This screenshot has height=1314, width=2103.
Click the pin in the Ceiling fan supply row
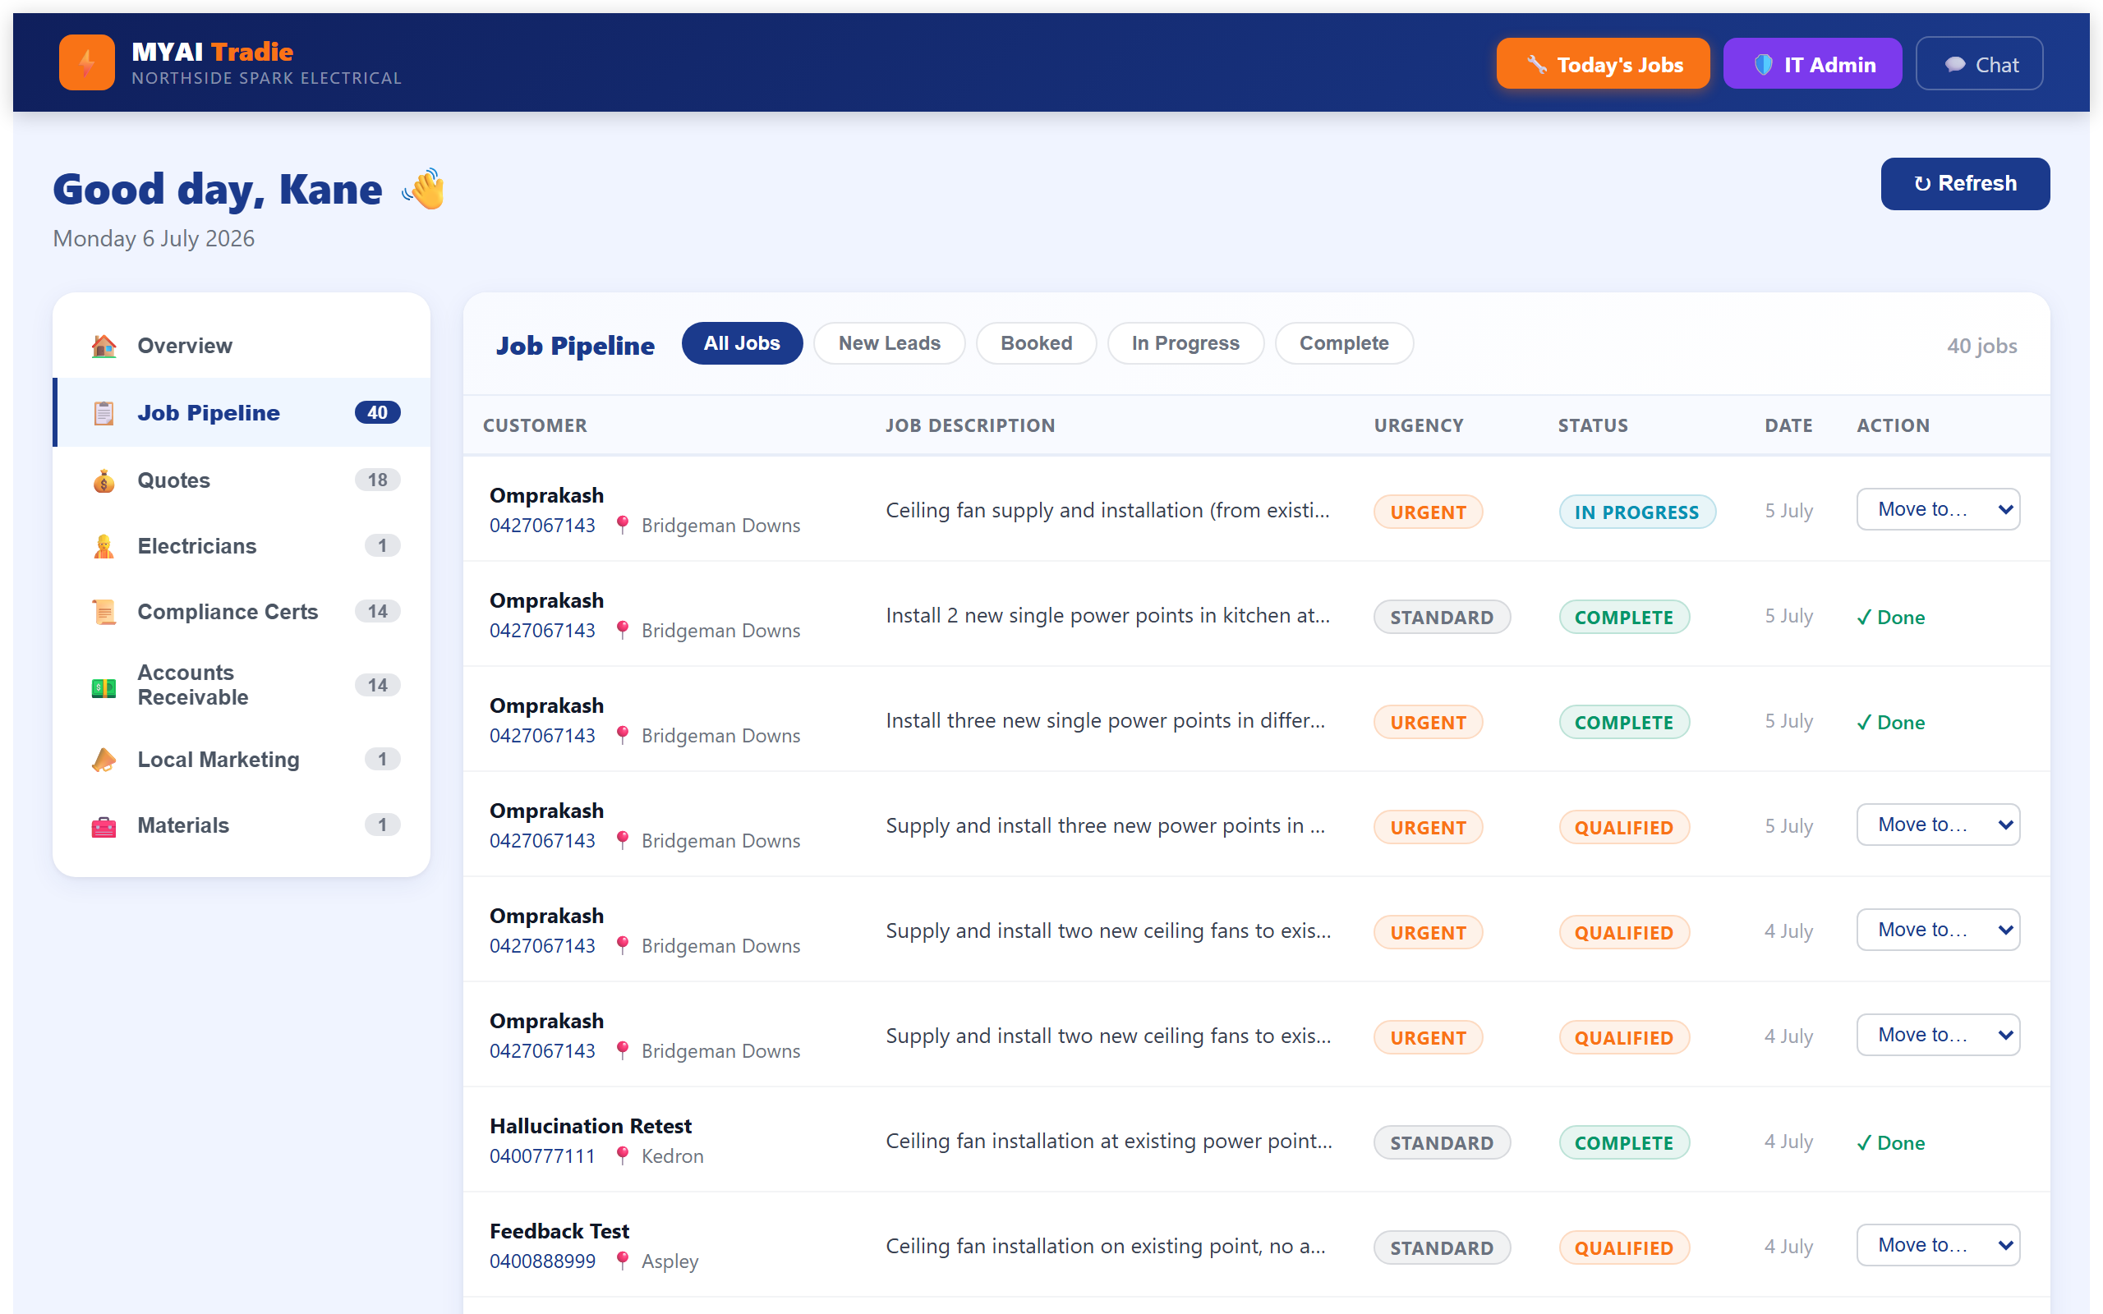click(622, 524)
